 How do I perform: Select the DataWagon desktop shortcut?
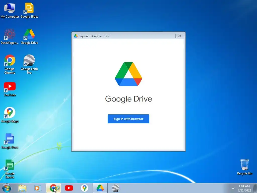click(10, 37)
